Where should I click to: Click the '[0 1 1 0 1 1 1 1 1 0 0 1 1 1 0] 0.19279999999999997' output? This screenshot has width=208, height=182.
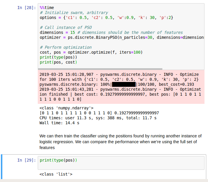pyautogui.click(x=99, y=113)
